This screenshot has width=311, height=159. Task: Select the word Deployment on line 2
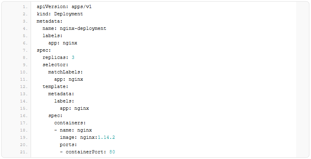[x=68, y=14]
